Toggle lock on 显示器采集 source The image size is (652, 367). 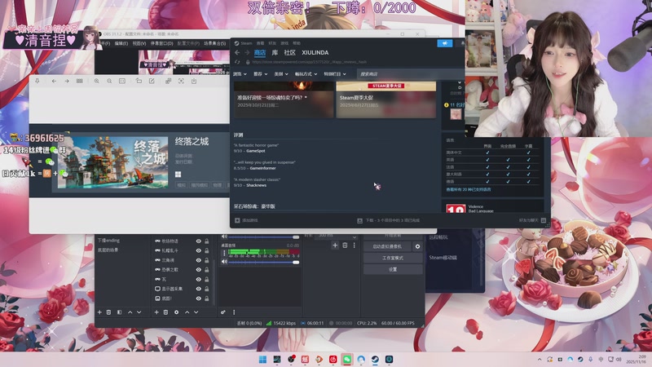(x=206, y=289)
